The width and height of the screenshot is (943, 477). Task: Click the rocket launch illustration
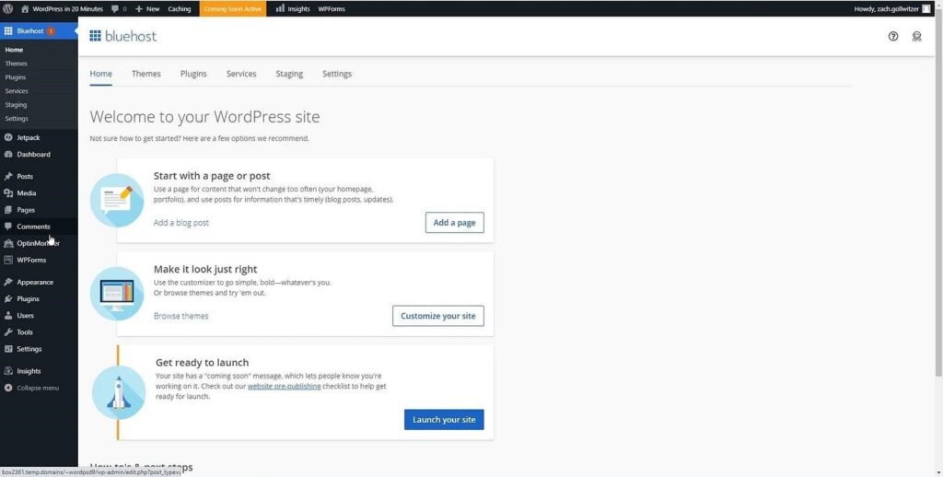tap(119, 392)
